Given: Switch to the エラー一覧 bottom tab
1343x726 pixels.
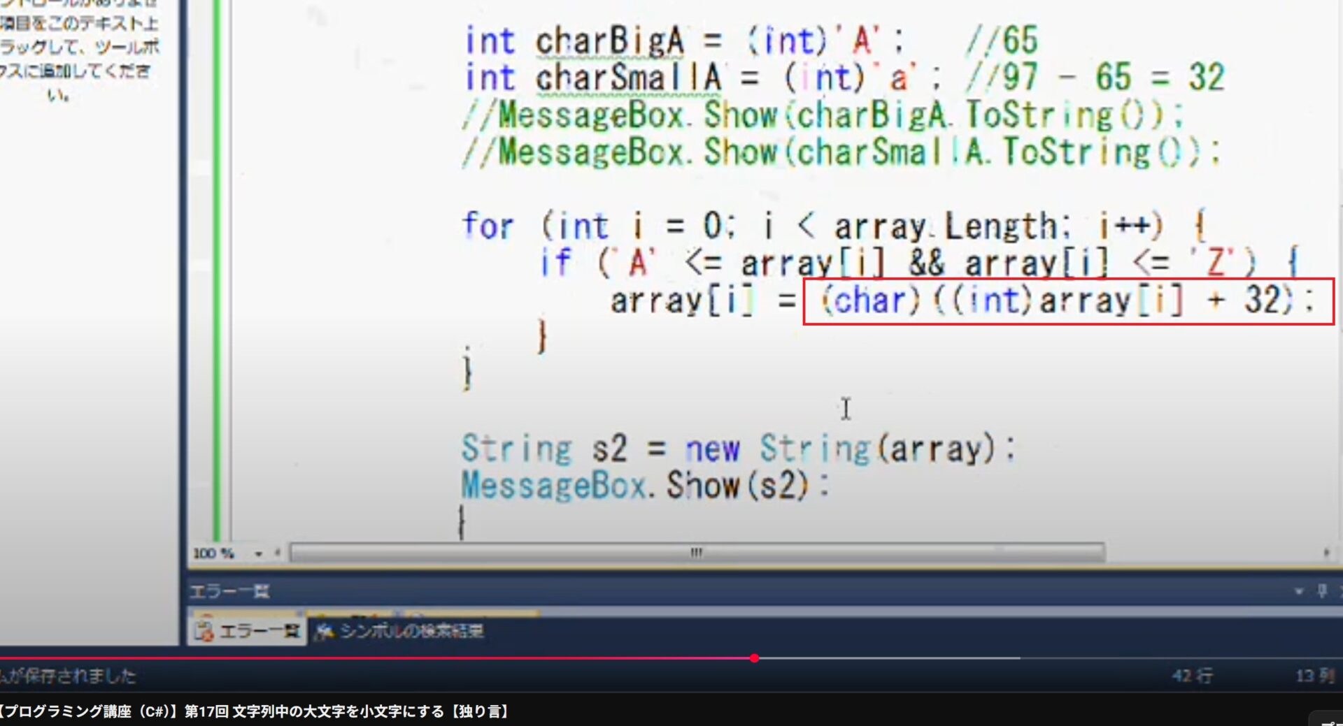Looking at the screenshot, I should pyautogui.click(x=248, y=632).
